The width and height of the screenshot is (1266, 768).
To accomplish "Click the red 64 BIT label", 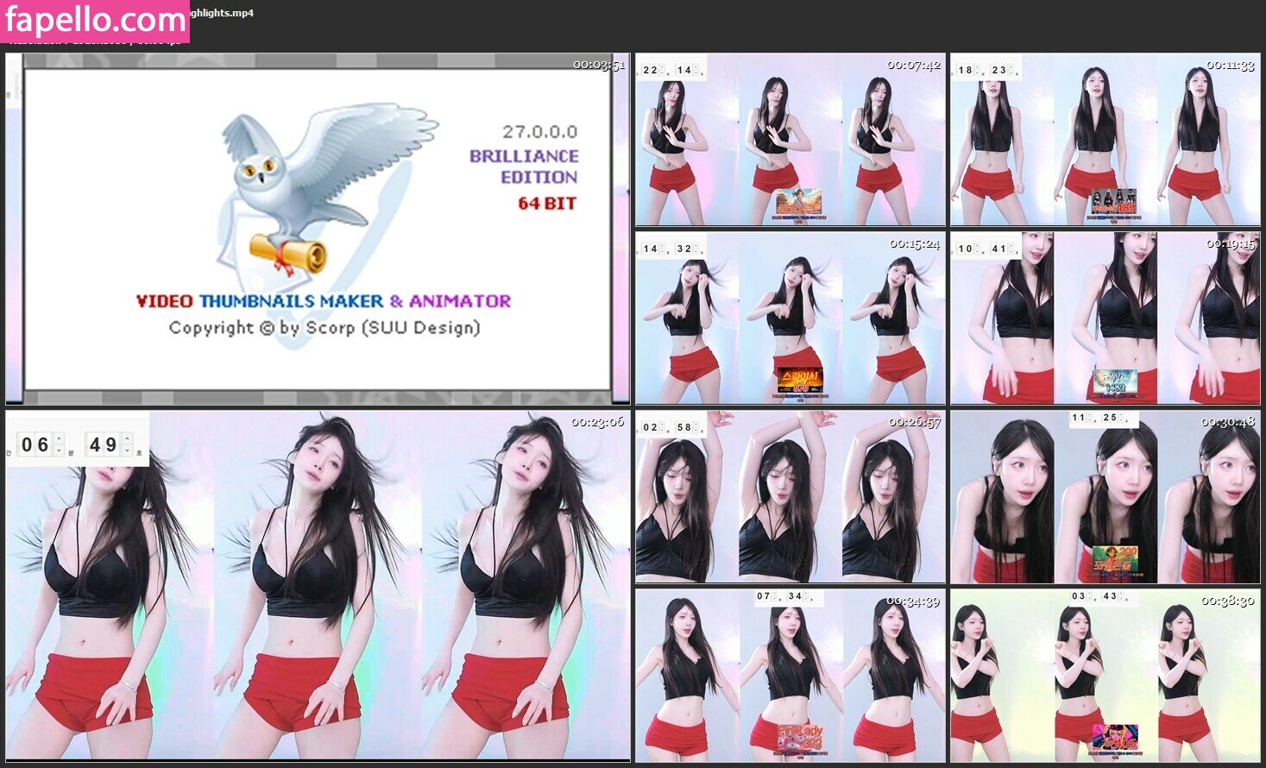I will click(546, 204).
